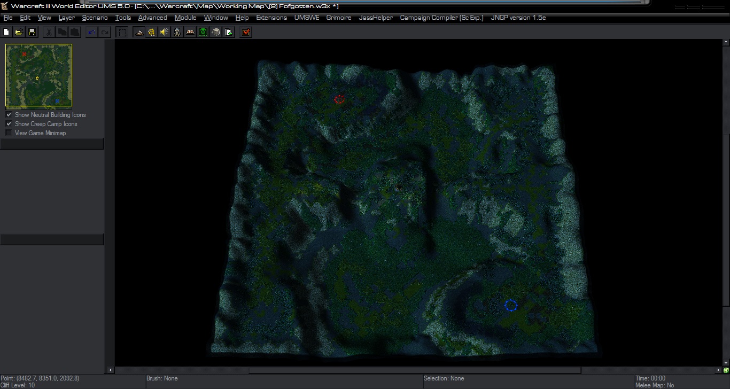Toggle Show Neutral Building Icons checkbox
This screenshot has width=730, height=389.
pos(9,115)
